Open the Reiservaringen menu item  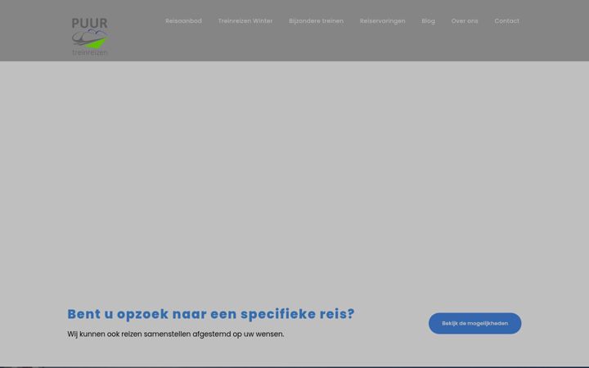click(x=382, y=21)
